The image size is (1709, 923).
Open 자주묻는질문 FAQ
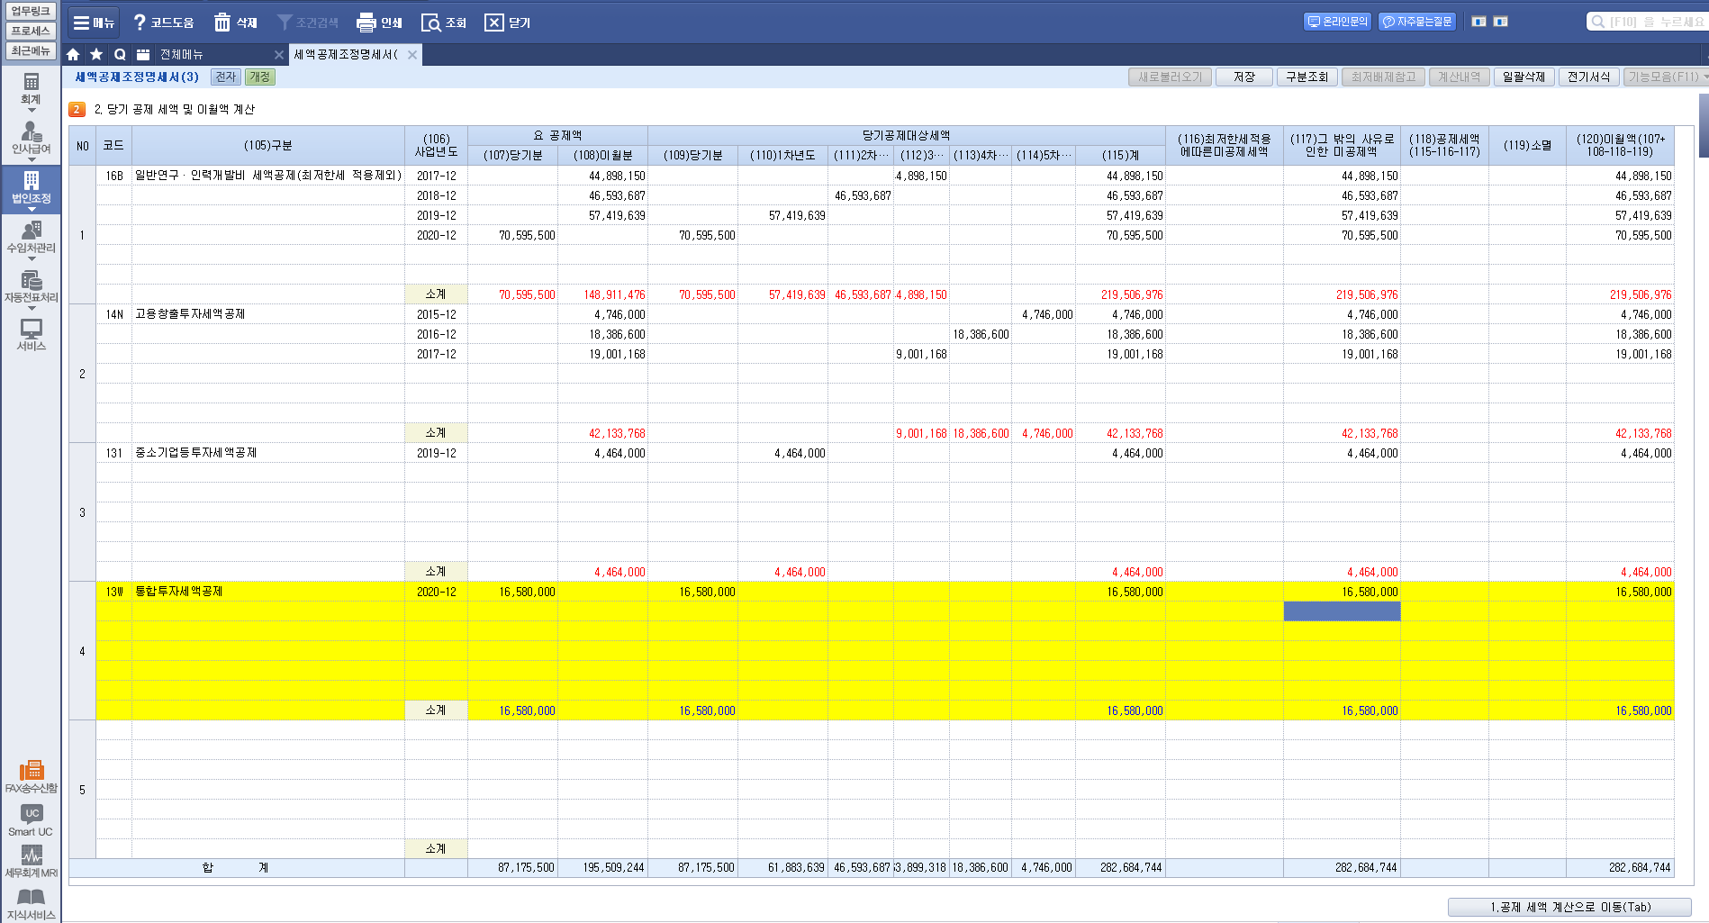click(x=1417, y=22)
